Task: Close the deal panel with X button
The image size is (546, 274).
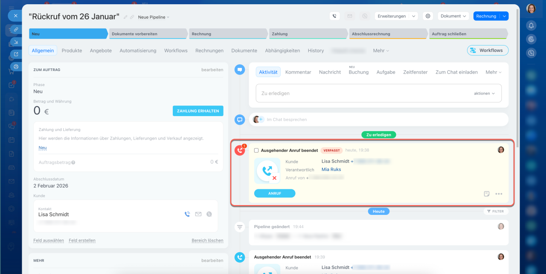Action: [15, 16]
